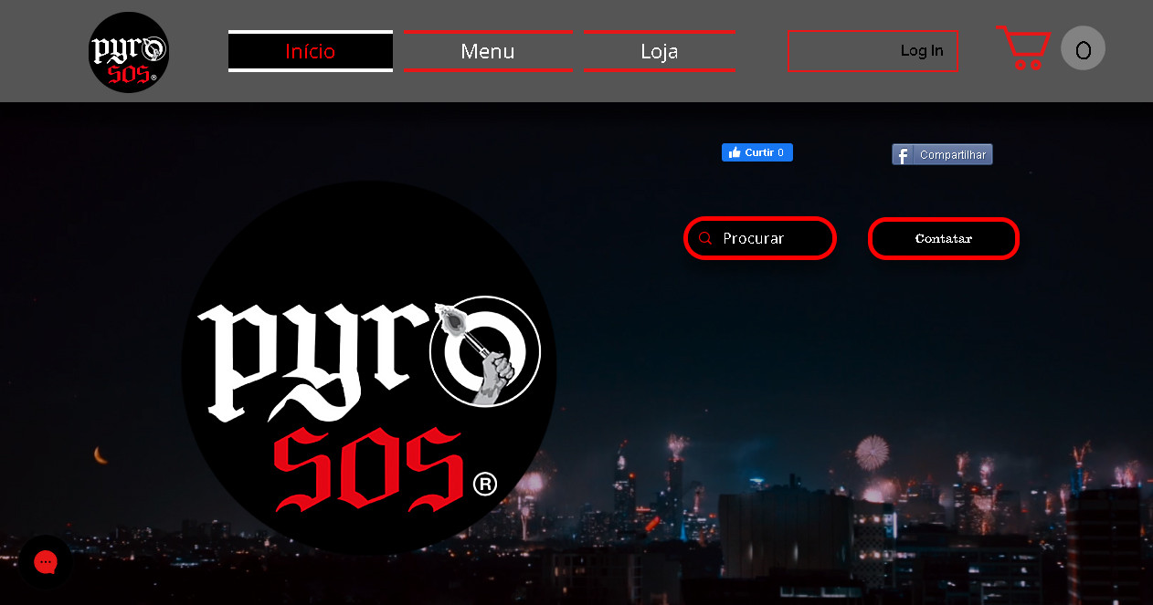Open the Loja navigation item

pyautogui.click(x=660, y=51)
